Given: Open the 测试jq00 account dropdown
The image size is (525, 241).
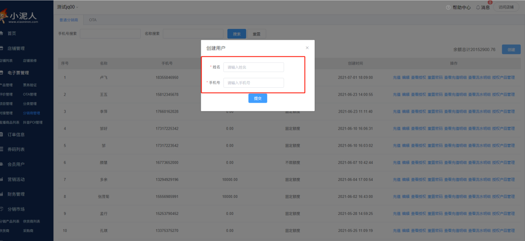Looking at the screenshot, I should click(x=68, y=7).
